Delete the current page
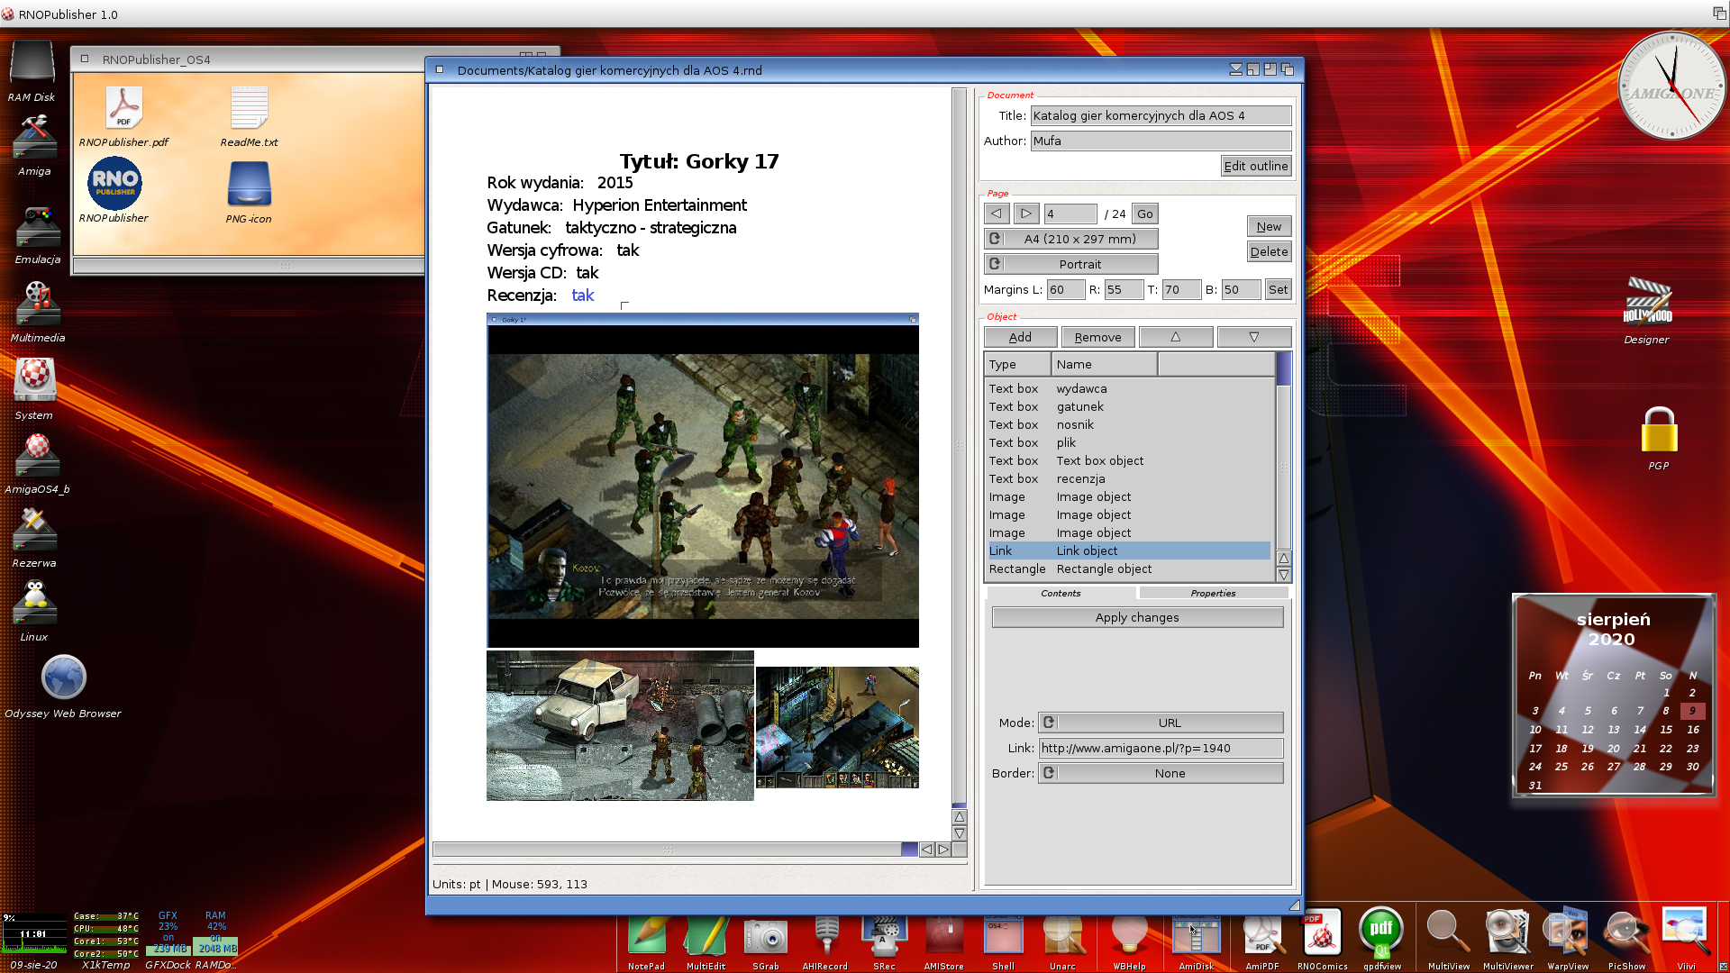 tap(1269, 251)
